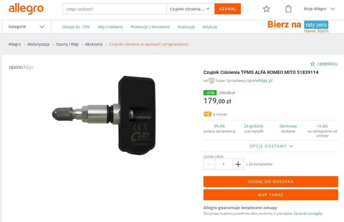
Task: Click the 'czego szukasz?' search field
Action: [x=115, y=9]
